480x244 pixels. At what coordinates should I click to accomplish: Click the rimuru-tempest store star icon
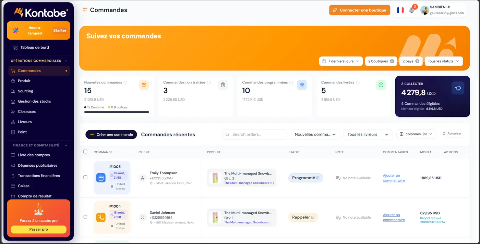[16, 30]
